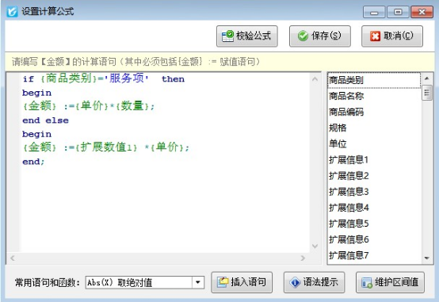This screenshot has width=439, height=302.
Task: Select 扩展信息4 in the field list
Action: coord(374,208)
